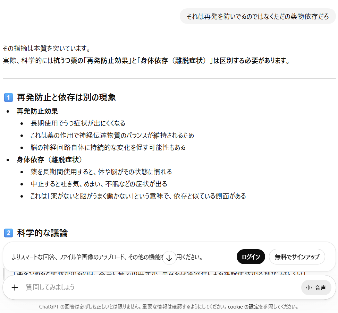This screenshot has width=338, height=313.
Task: Click the bullet 再発防止効果
Action: click(x=37, y=111)
